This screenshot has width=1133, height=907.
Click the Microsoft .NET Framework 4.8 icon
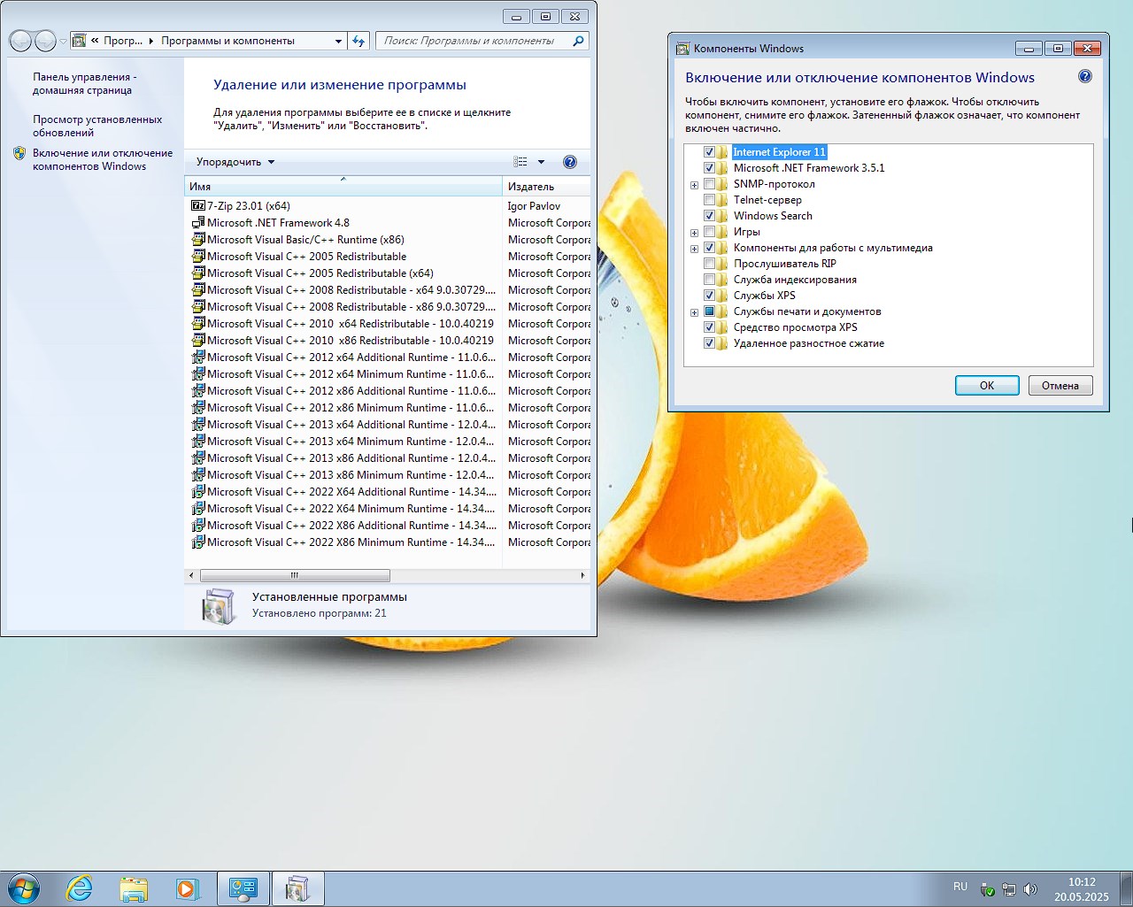click(x=198, y=222)
